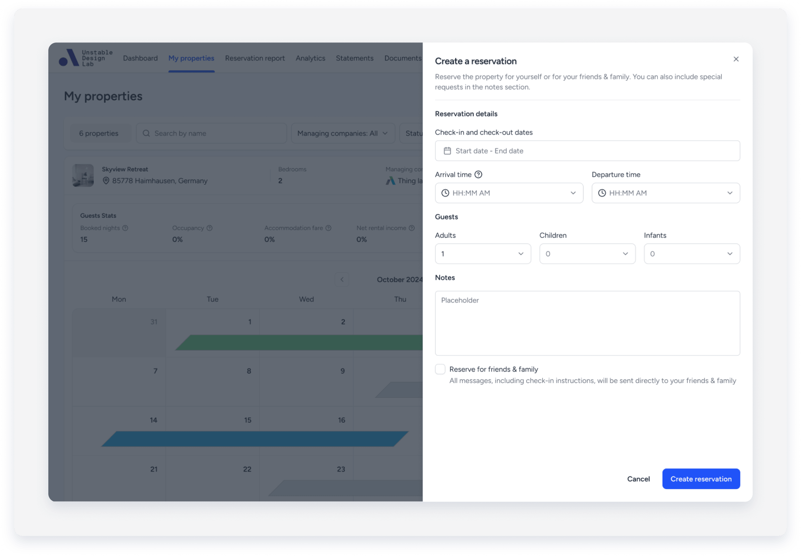Image resolution: width=801 pixels, height=556 pixels.
Task: Open the Arrival time dropdown
Action: [x=509, y=193]
